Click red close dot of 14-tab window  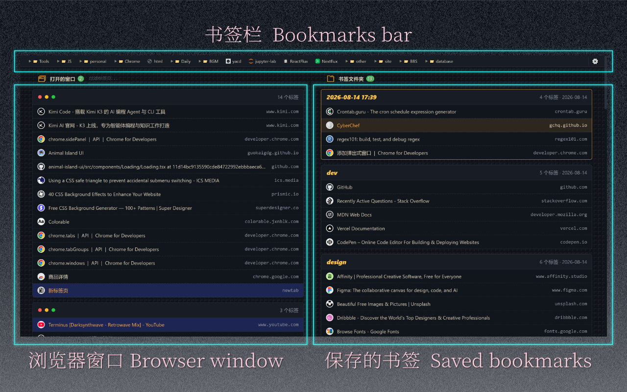point(40,97)
